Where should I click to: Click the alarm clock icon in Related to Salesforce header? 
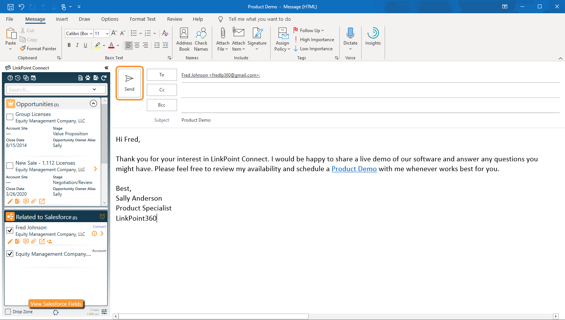[102, 216]
